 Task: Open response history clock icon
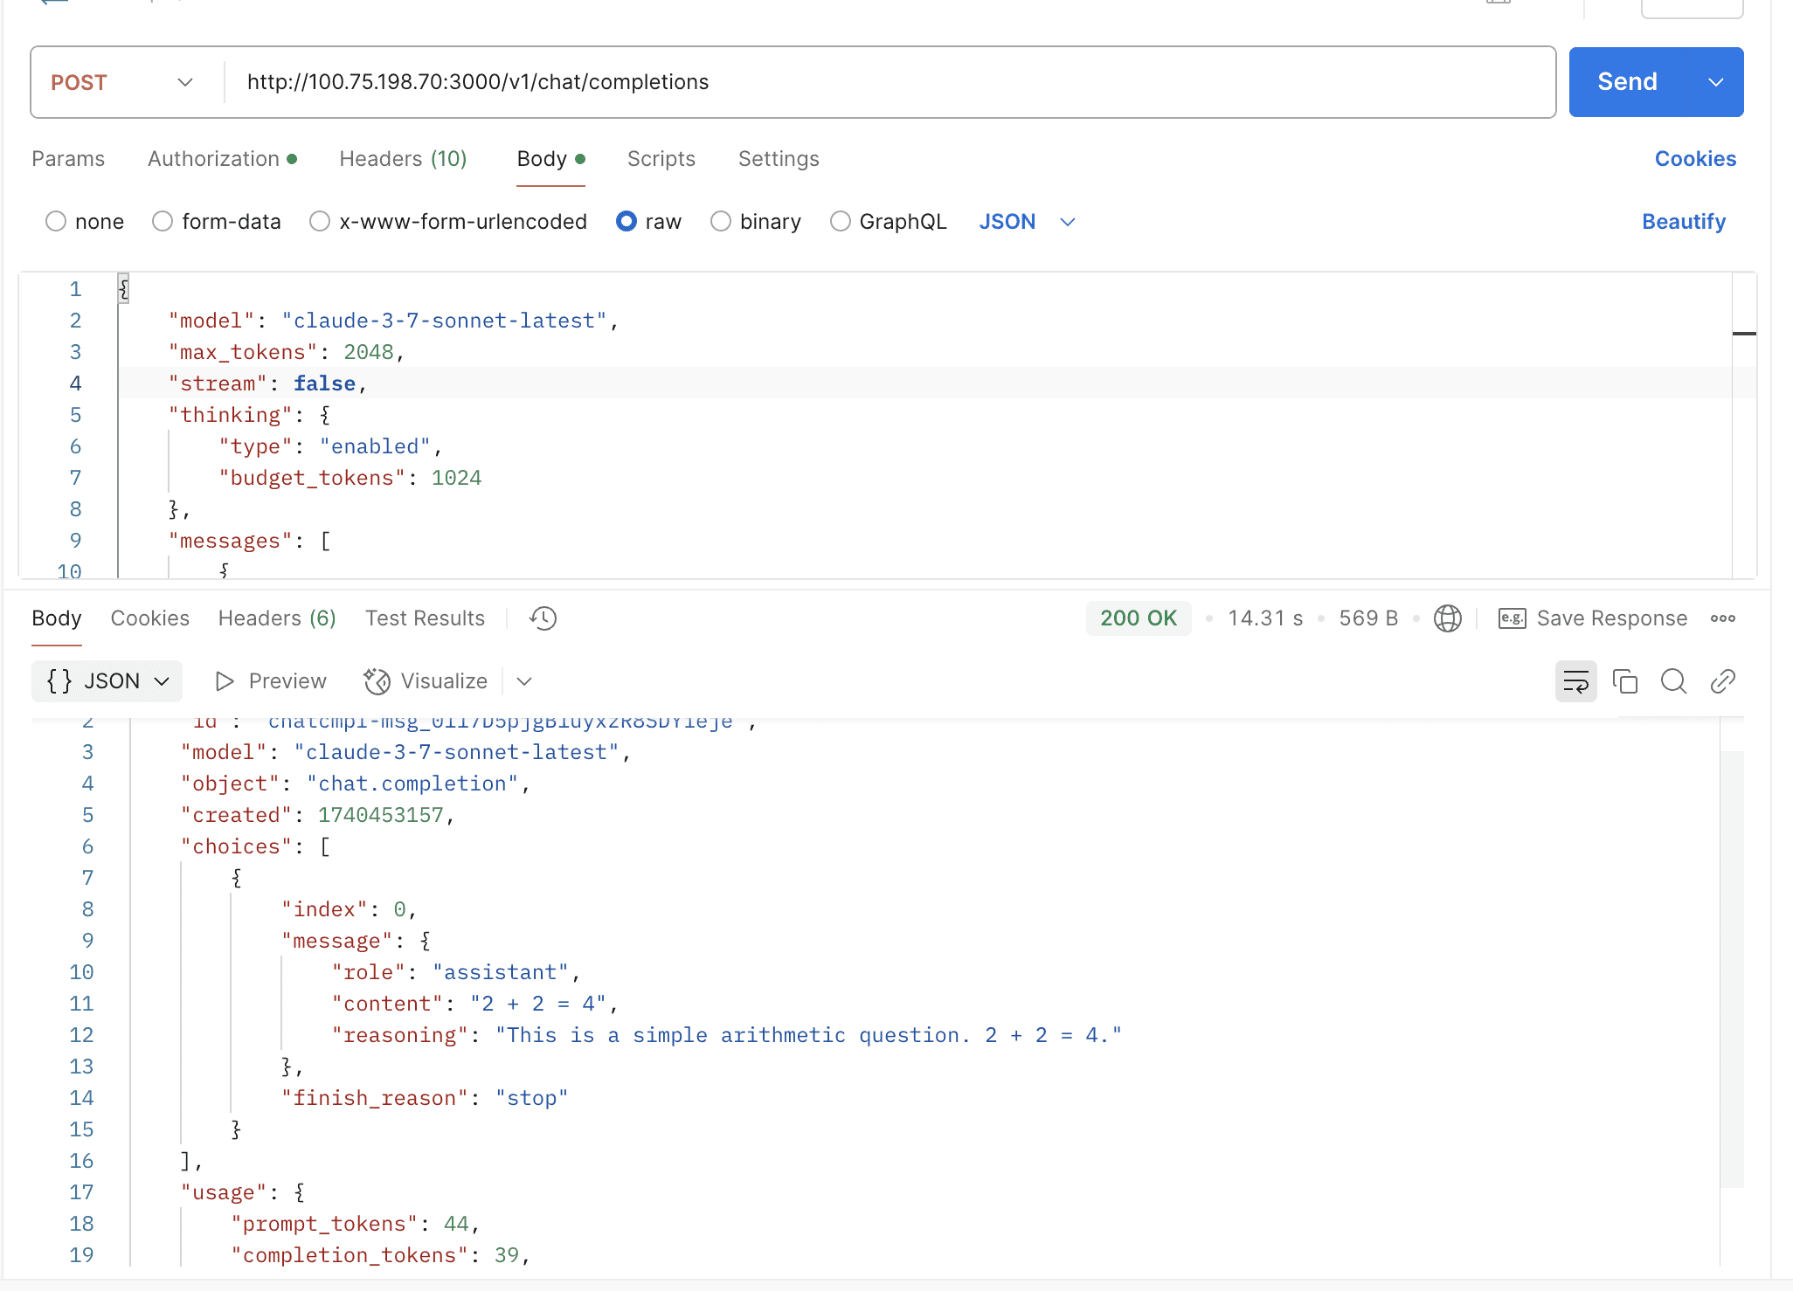543,618
